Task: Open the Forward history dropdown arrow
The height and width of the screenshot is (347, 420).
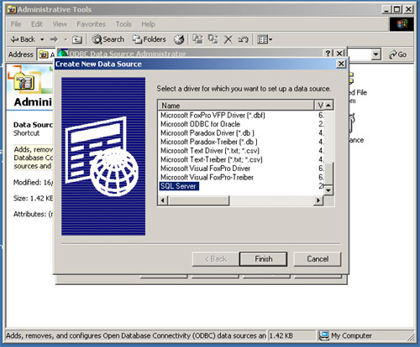Action: pos(66,39)
